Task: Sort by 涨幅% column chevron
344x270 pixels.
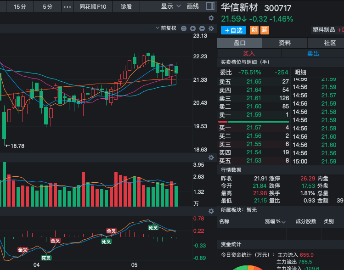Action: point(283,222)
